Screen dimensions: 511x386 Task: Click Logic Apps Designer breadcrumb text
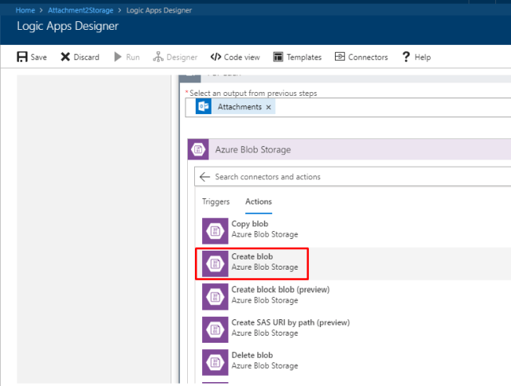coord(159,10)
